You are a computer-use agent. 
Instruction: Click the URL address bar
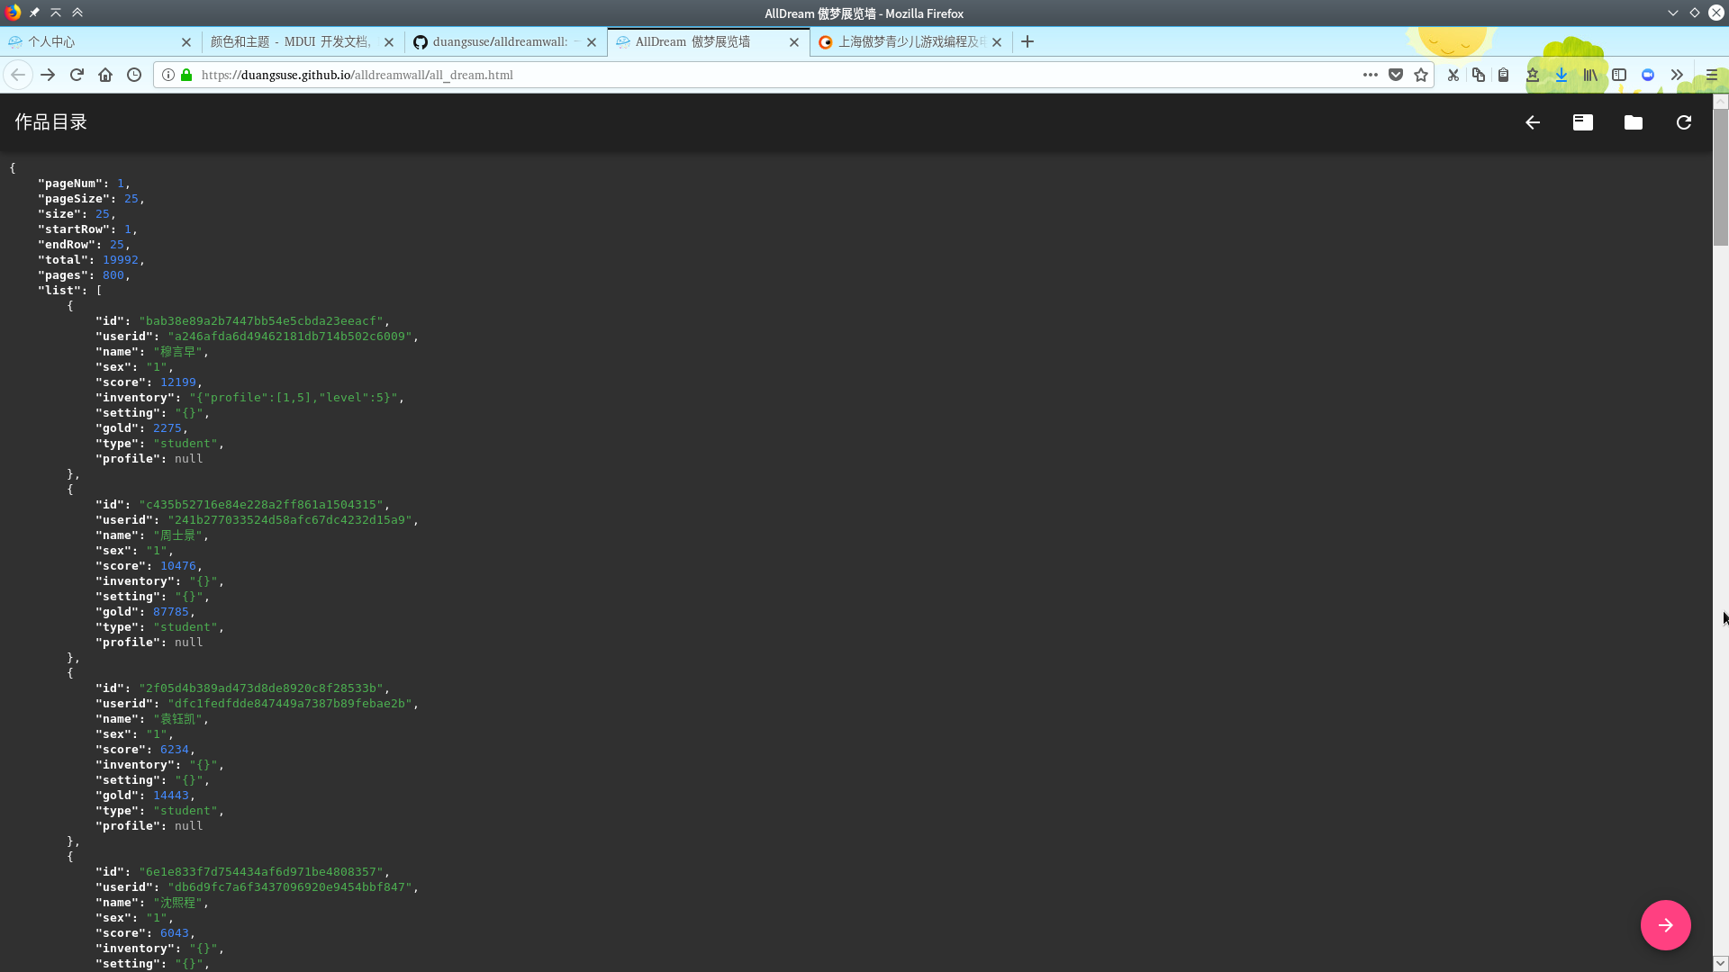coord(765,75)
